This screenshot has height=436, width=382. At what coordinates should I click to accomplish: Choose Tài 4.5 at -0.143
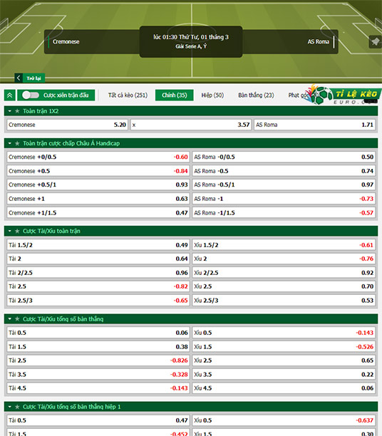(98, 388)
